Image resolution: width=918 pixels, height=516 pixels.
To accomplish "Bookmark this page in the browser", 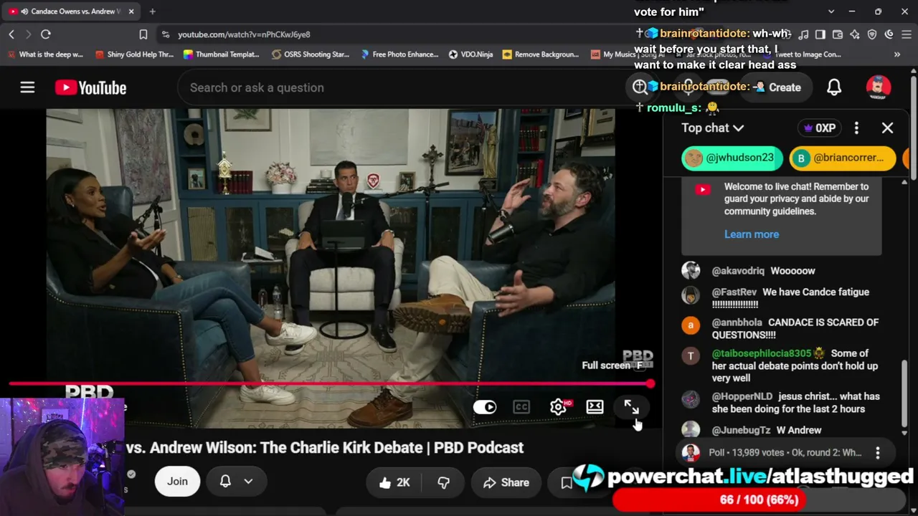I will pyautogui.click(x=143, y=34).
